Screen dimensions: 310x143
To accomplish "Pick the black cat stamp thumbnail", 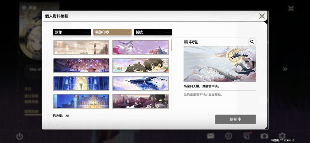I will (140, 101).
